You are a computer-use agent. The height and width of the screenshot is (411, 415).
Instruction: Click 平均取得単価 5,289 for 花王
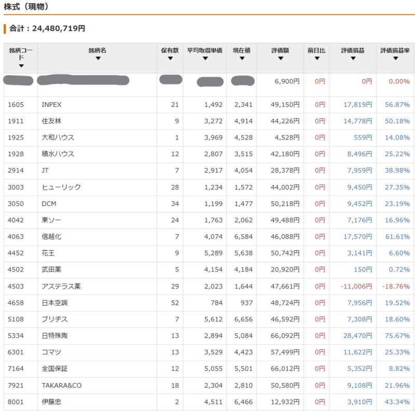click(x=213, y=253)
